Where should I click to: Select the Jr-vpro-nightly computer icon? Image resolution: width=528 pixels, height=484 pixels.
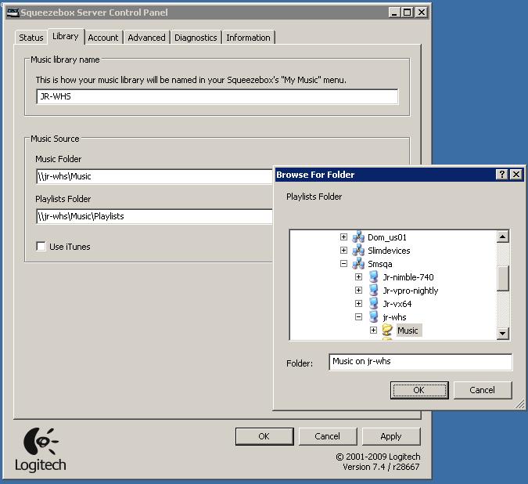pyautogui.click(x=373, y=291)
